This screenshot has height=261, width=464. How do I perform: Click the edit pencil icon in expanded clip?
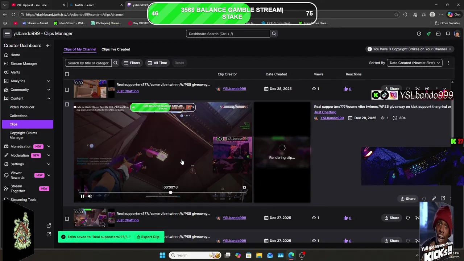(x=434, y=199)
